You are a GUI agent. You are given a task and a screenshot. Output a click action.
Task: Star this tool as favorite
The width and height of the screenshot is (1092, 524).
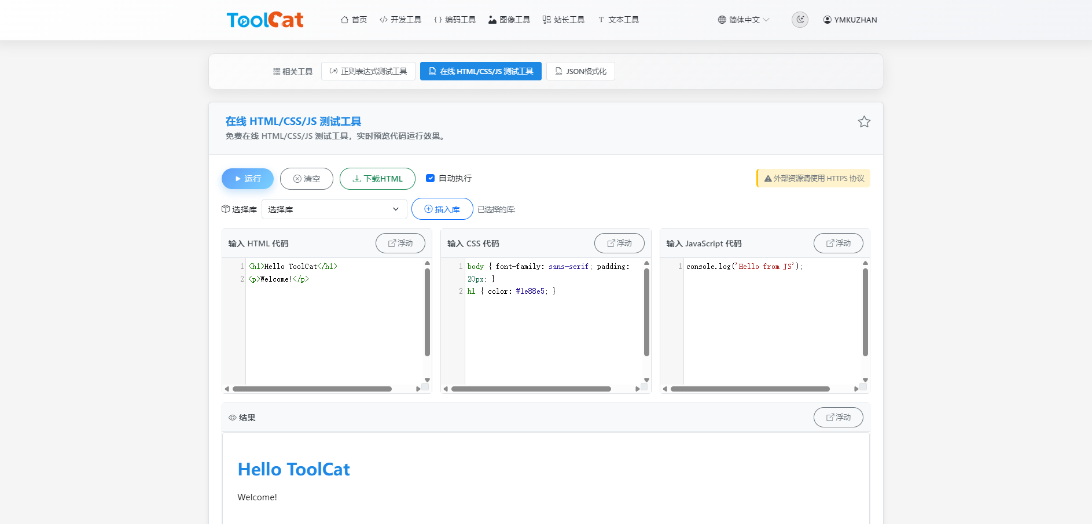point(864,121)
